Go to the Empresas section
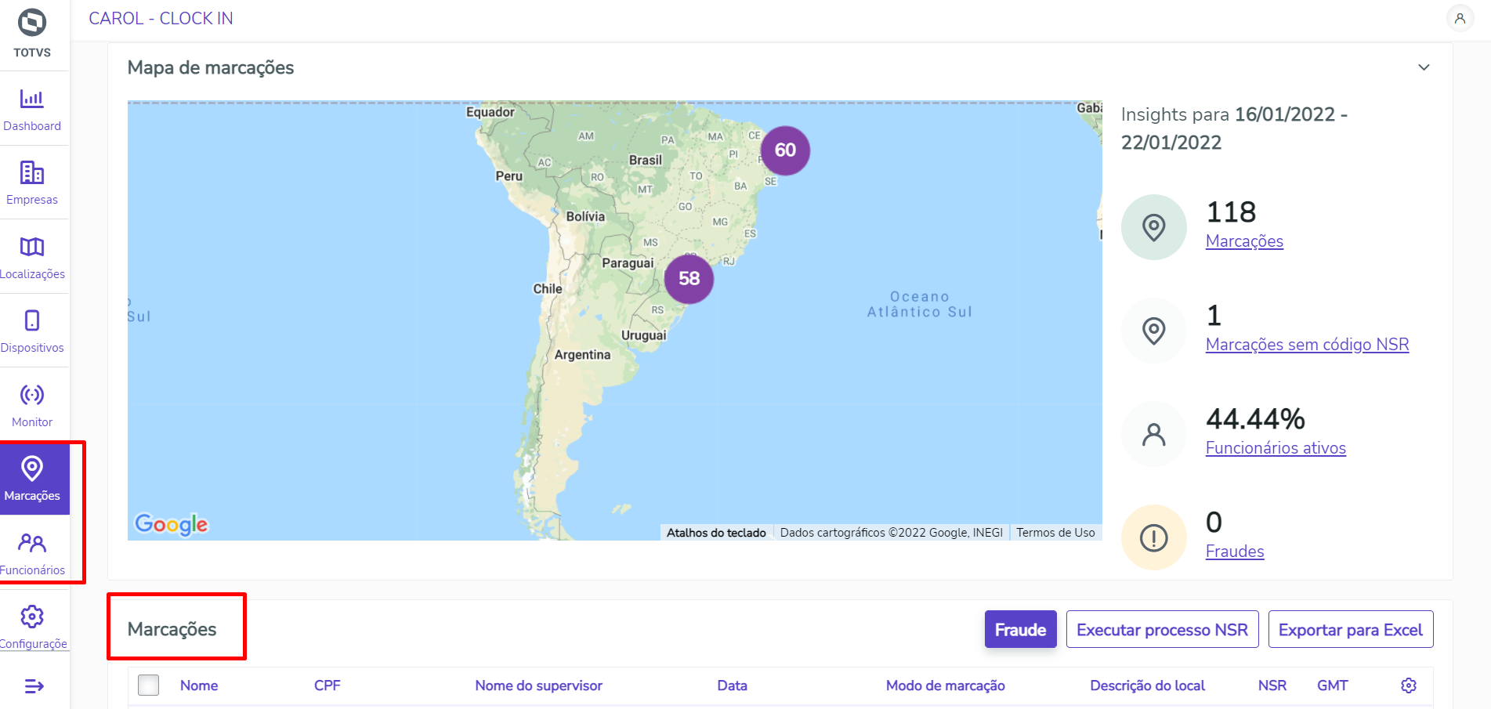This screenshot has width=1491, height=709. (32, 182)
